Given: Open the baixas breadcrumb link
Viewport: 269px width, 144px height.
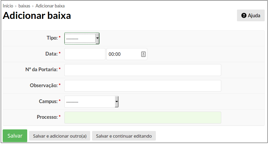Looking at the screenshot, I should click(24, 6).
